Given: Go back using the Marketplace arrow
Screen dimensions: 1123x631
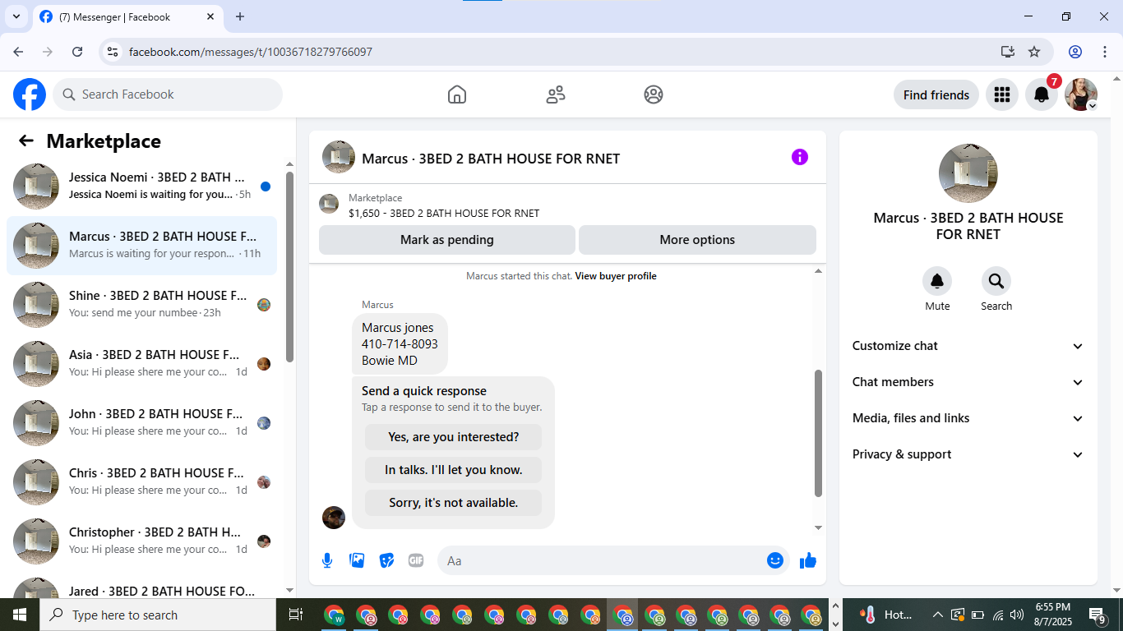Looking at the screenshot, I should [26, 140].
